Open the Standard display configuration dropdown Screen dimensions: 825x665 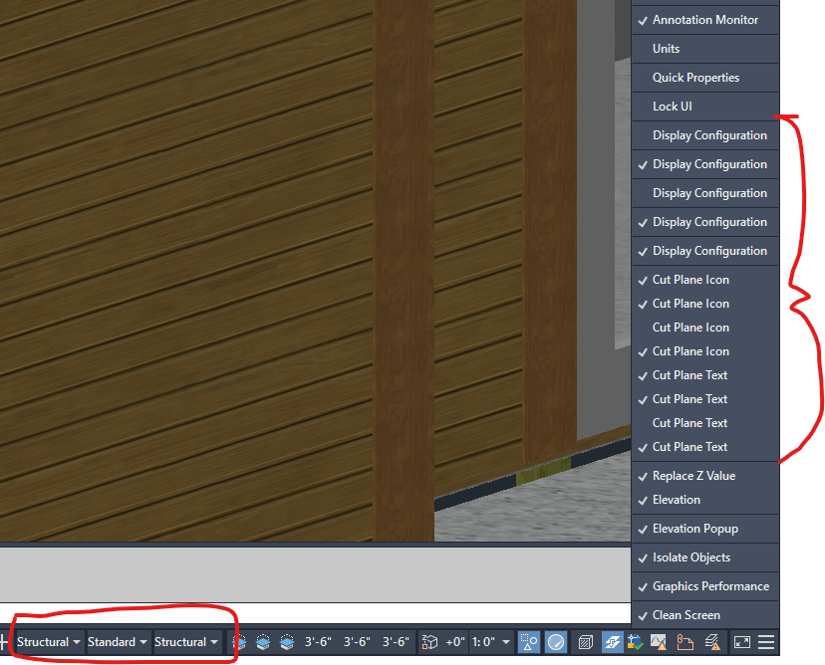(115, 642)
